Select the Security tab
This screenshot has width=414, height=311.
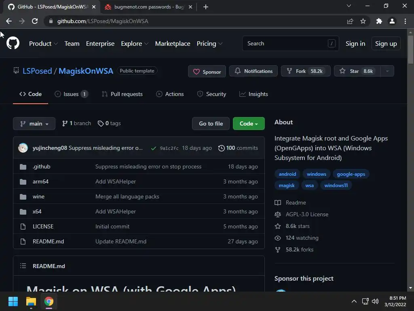[211, 94]
